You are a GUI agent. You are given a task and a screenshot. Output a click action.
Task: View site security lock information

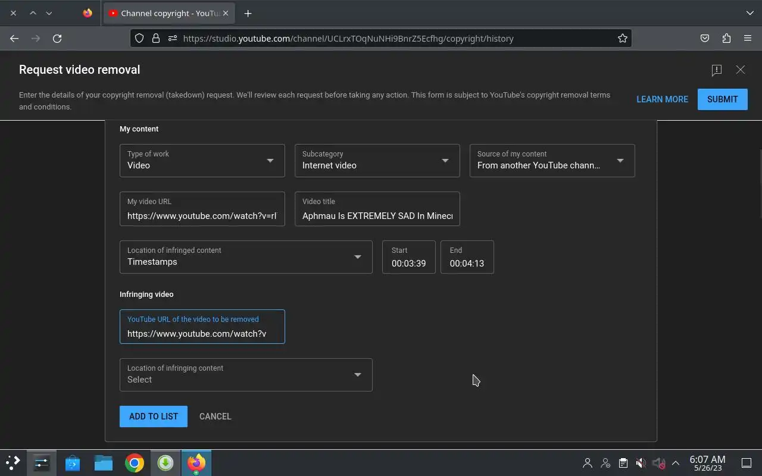(156, 38)
